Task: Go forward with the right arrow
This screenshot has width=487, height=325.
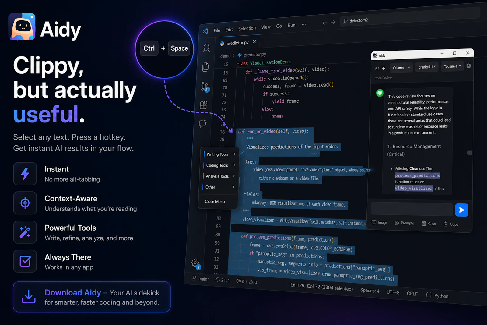Action: (333, 22)
